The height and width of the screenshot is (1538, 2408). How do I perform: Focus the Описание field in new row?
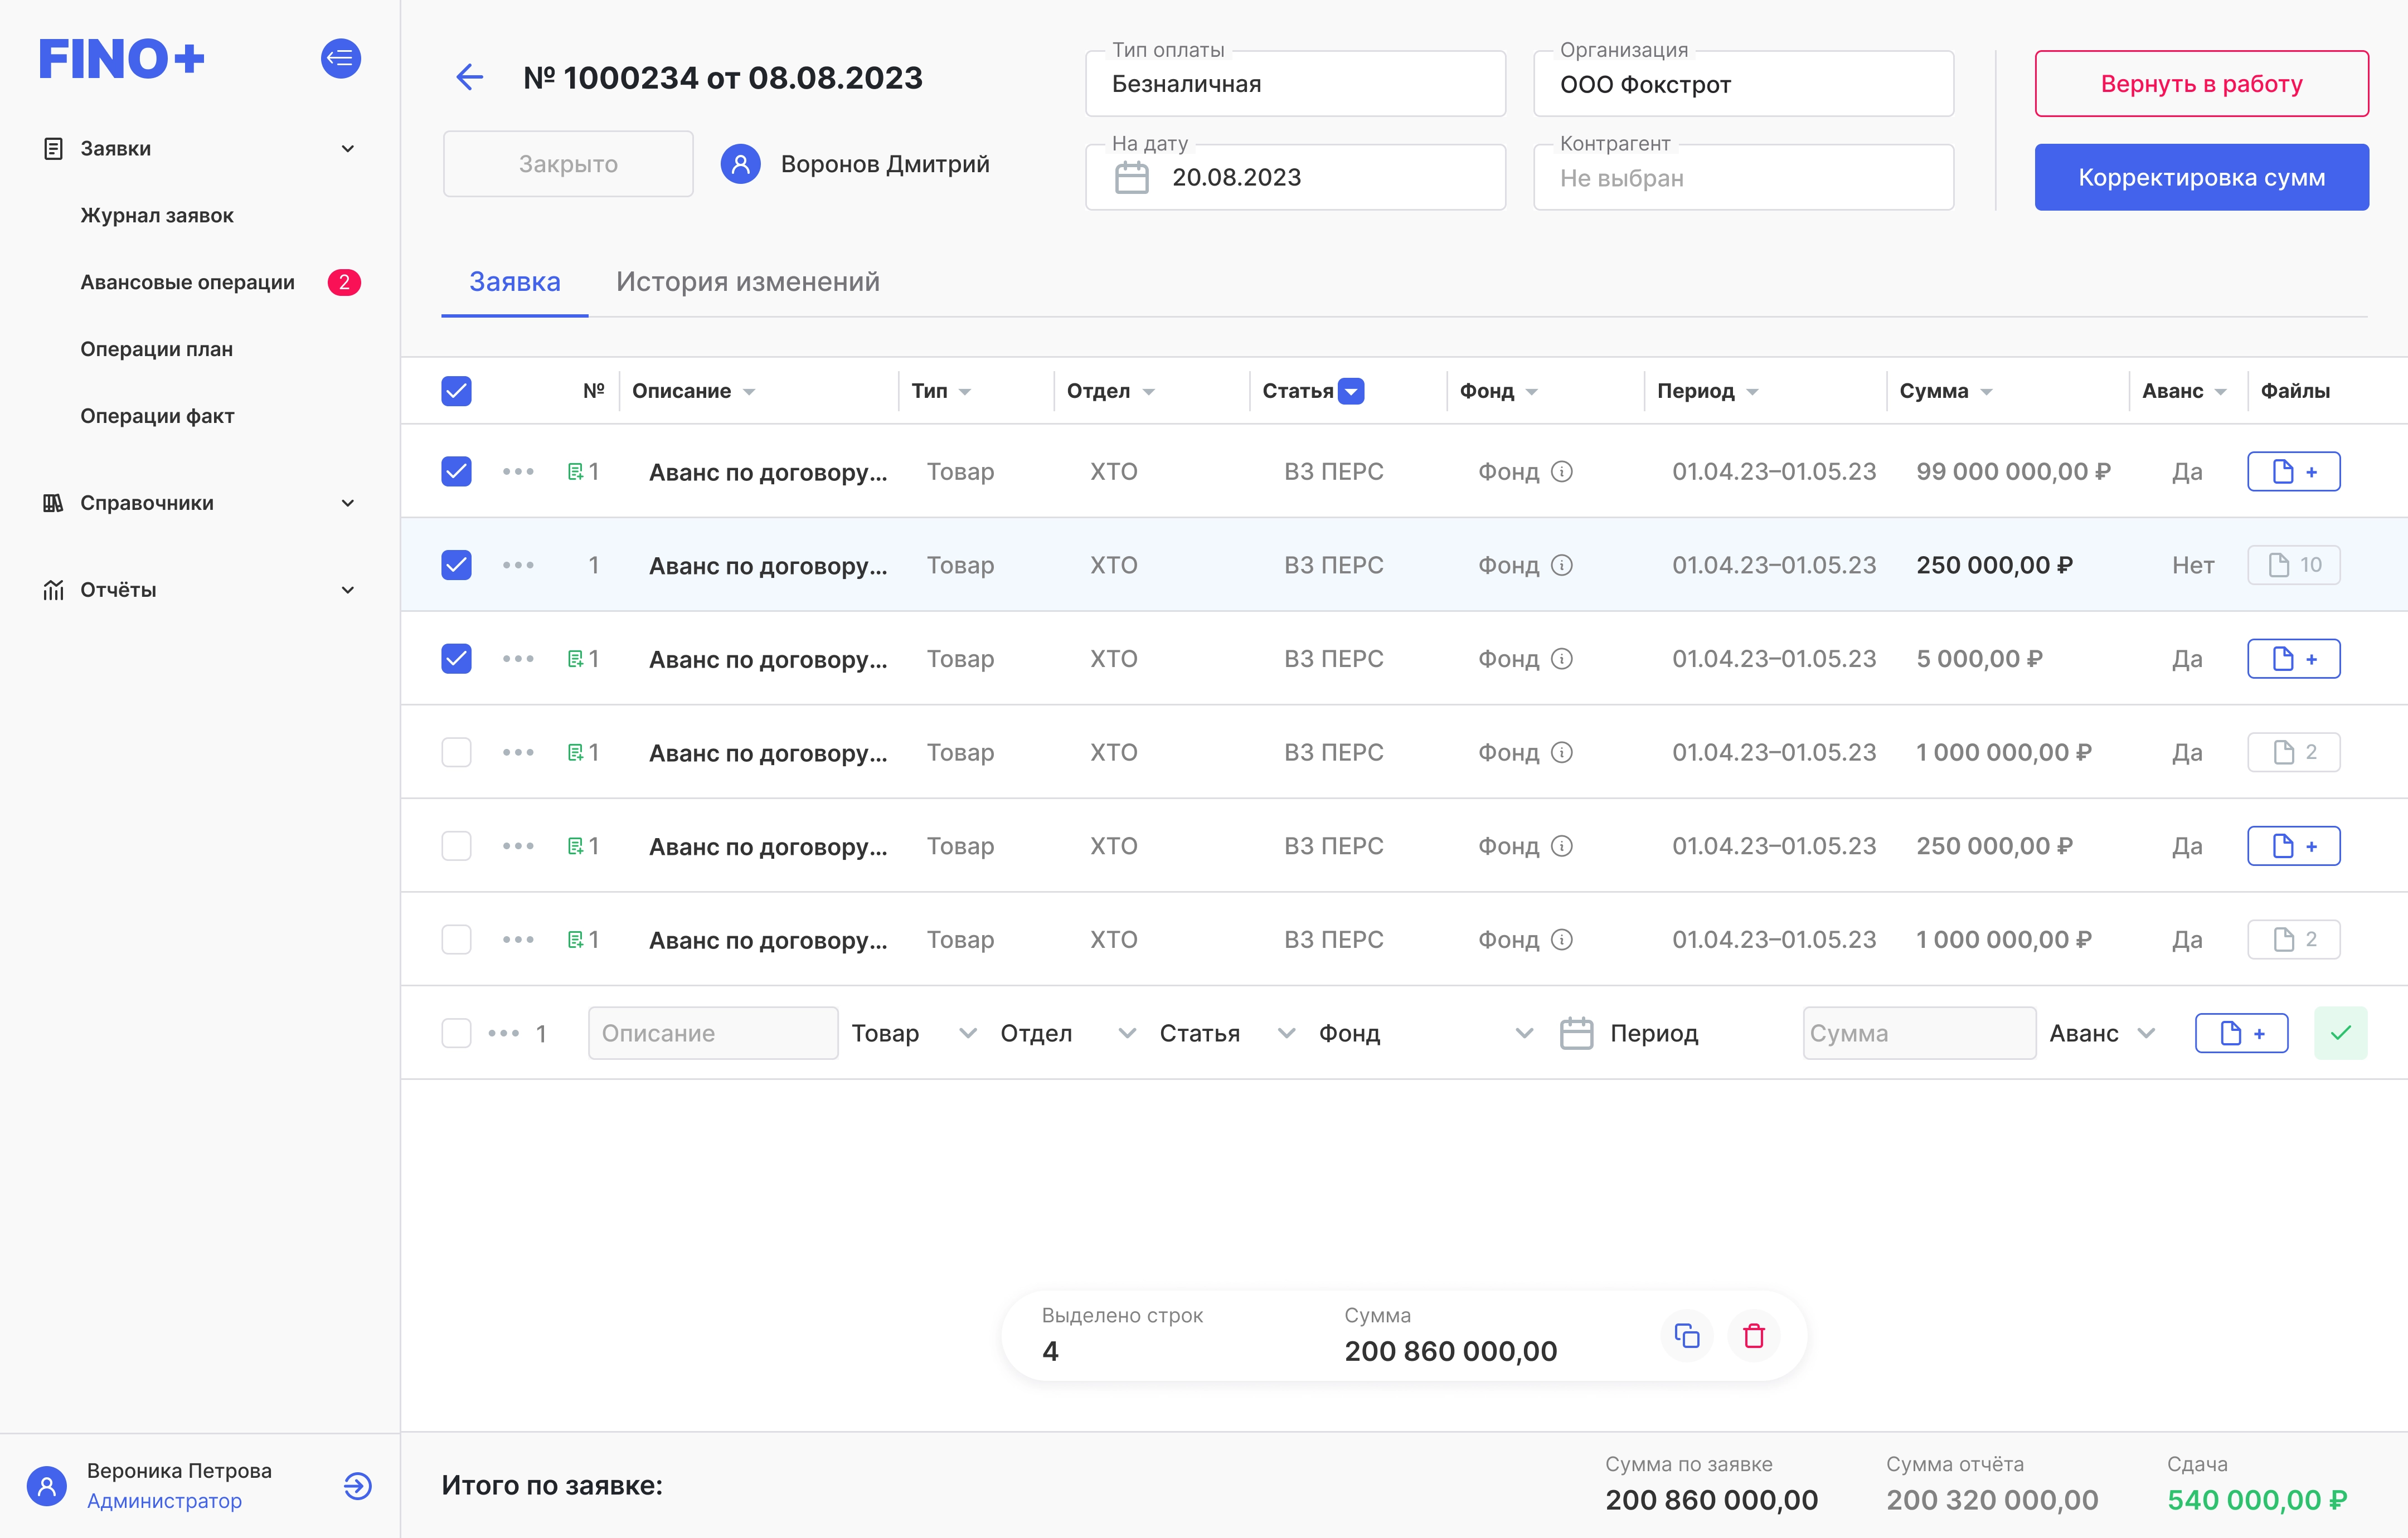coord(713,1033)
